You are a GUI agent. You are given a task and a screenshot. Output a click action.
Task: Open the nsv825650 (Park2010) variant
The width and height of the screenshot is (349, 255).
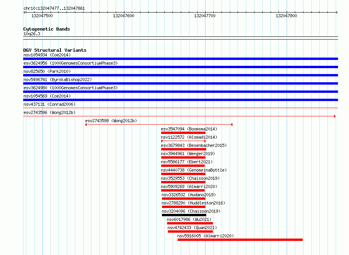click(47, 71)
